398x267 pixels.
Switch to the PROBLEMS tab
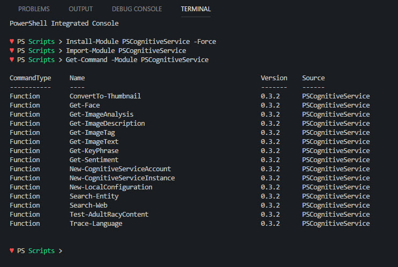[34, 9]
